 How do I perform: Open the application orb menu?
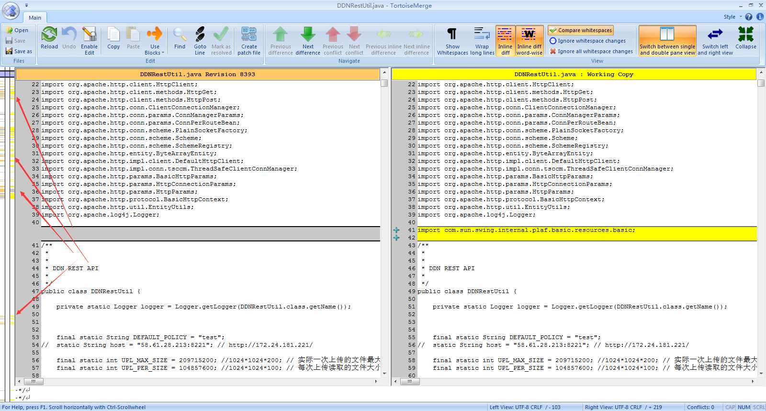click(x=11, y=11)
